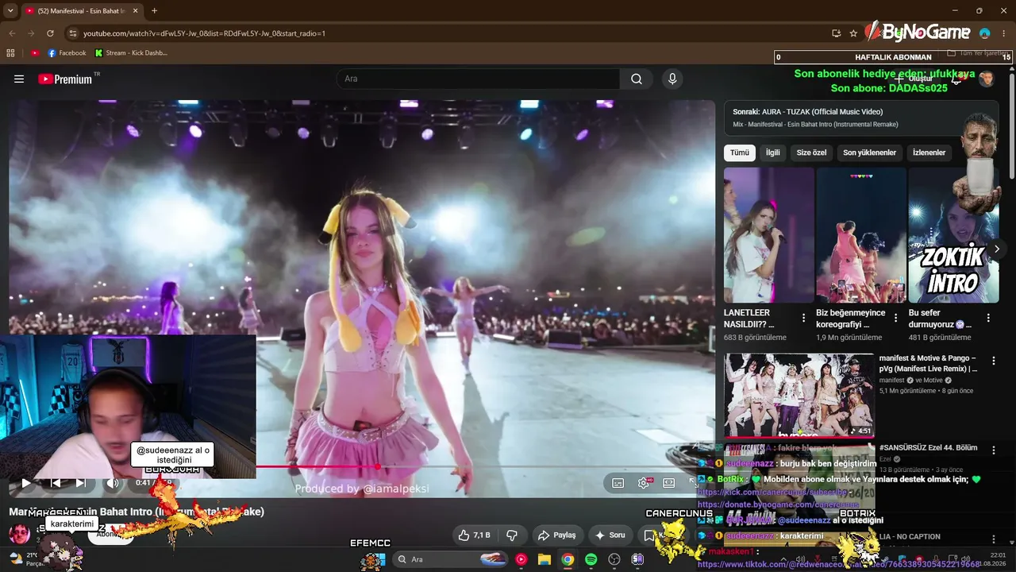
Task: Open the Soru ask button
Action: 610,535
